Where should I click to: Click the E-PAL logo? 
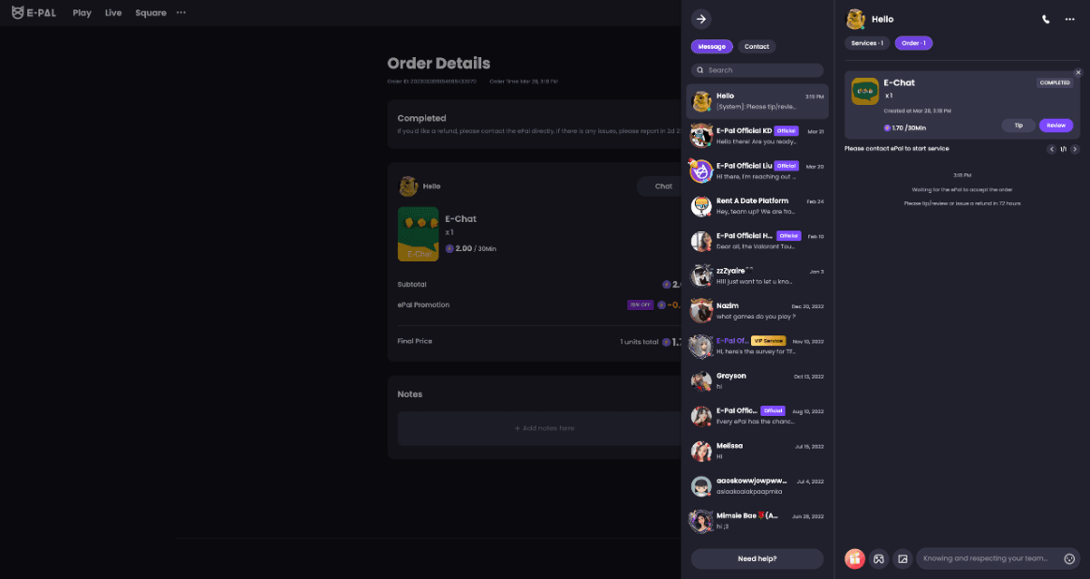coord(34,12)
